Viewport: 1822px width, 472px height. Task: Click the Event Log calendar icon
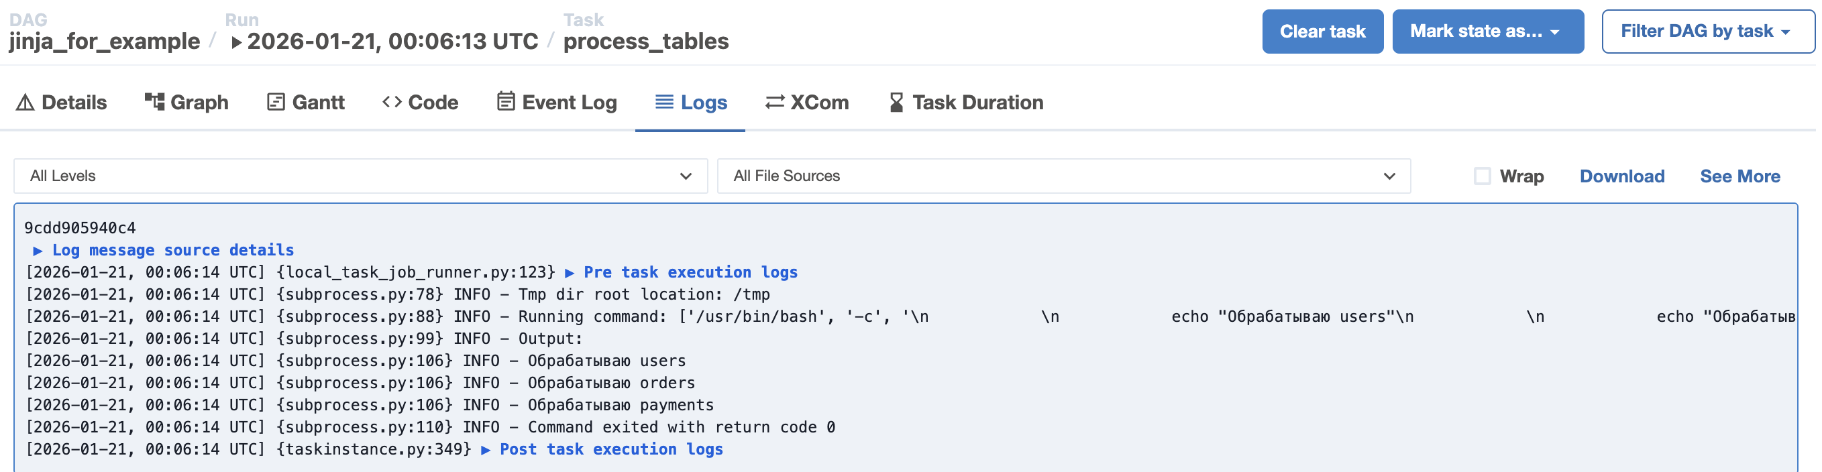pos(506,102)
